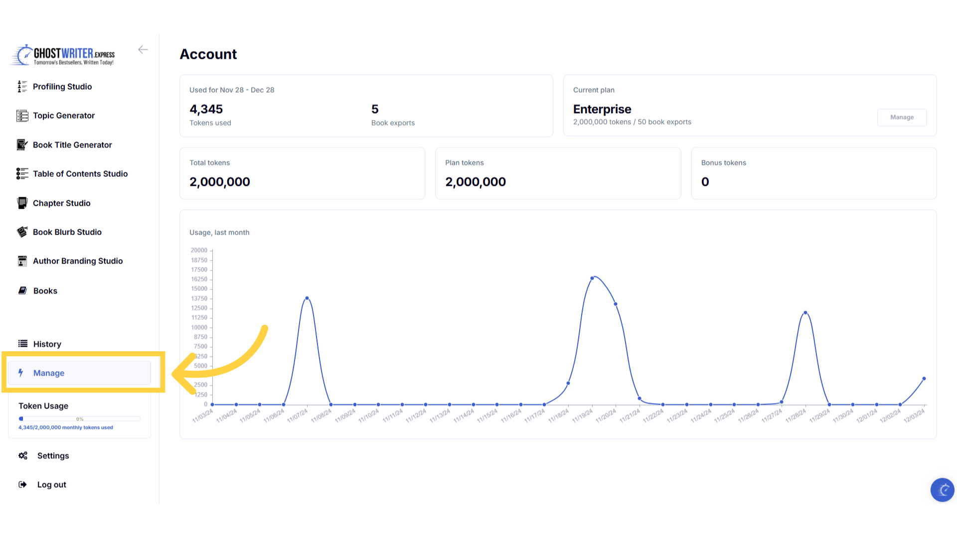Click the lightning bolt Manage icon
The image size is (957, 538).
point(21,373)
